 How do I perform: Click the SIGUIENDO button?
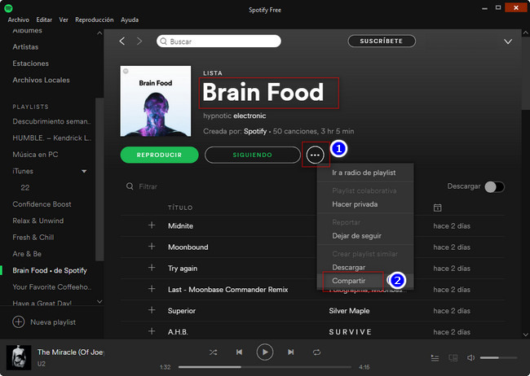252,155
